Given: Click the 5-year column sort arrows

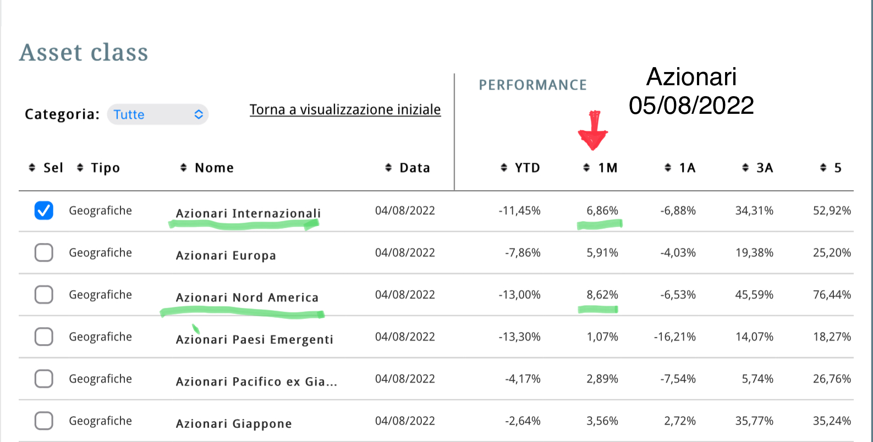Looking at the screenshot, I should [x=823, y=167].
